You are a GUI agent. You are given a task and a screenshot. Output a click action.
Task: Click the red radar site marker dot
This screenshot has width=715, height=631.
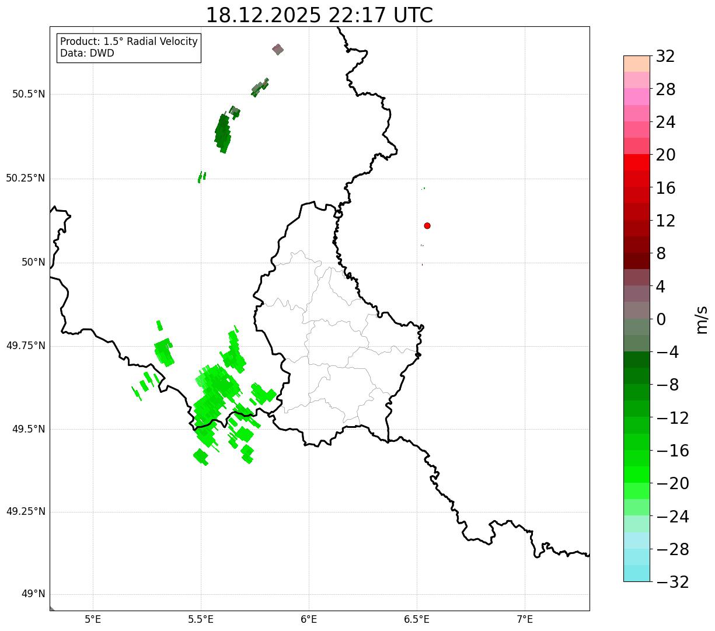(x=427, y=225)
